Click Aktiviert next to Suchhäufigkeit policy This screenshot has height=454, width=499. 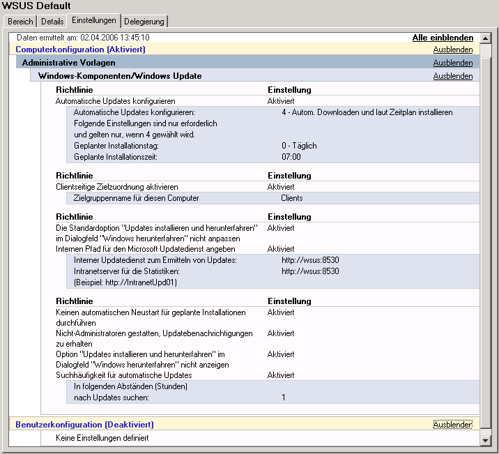pyautogui.click(x=281, y=375)
